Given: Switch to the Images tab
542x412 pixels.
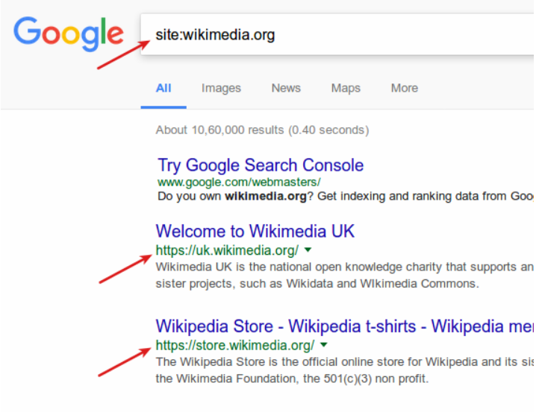Looking at the screenshot, I should [221, 89].
